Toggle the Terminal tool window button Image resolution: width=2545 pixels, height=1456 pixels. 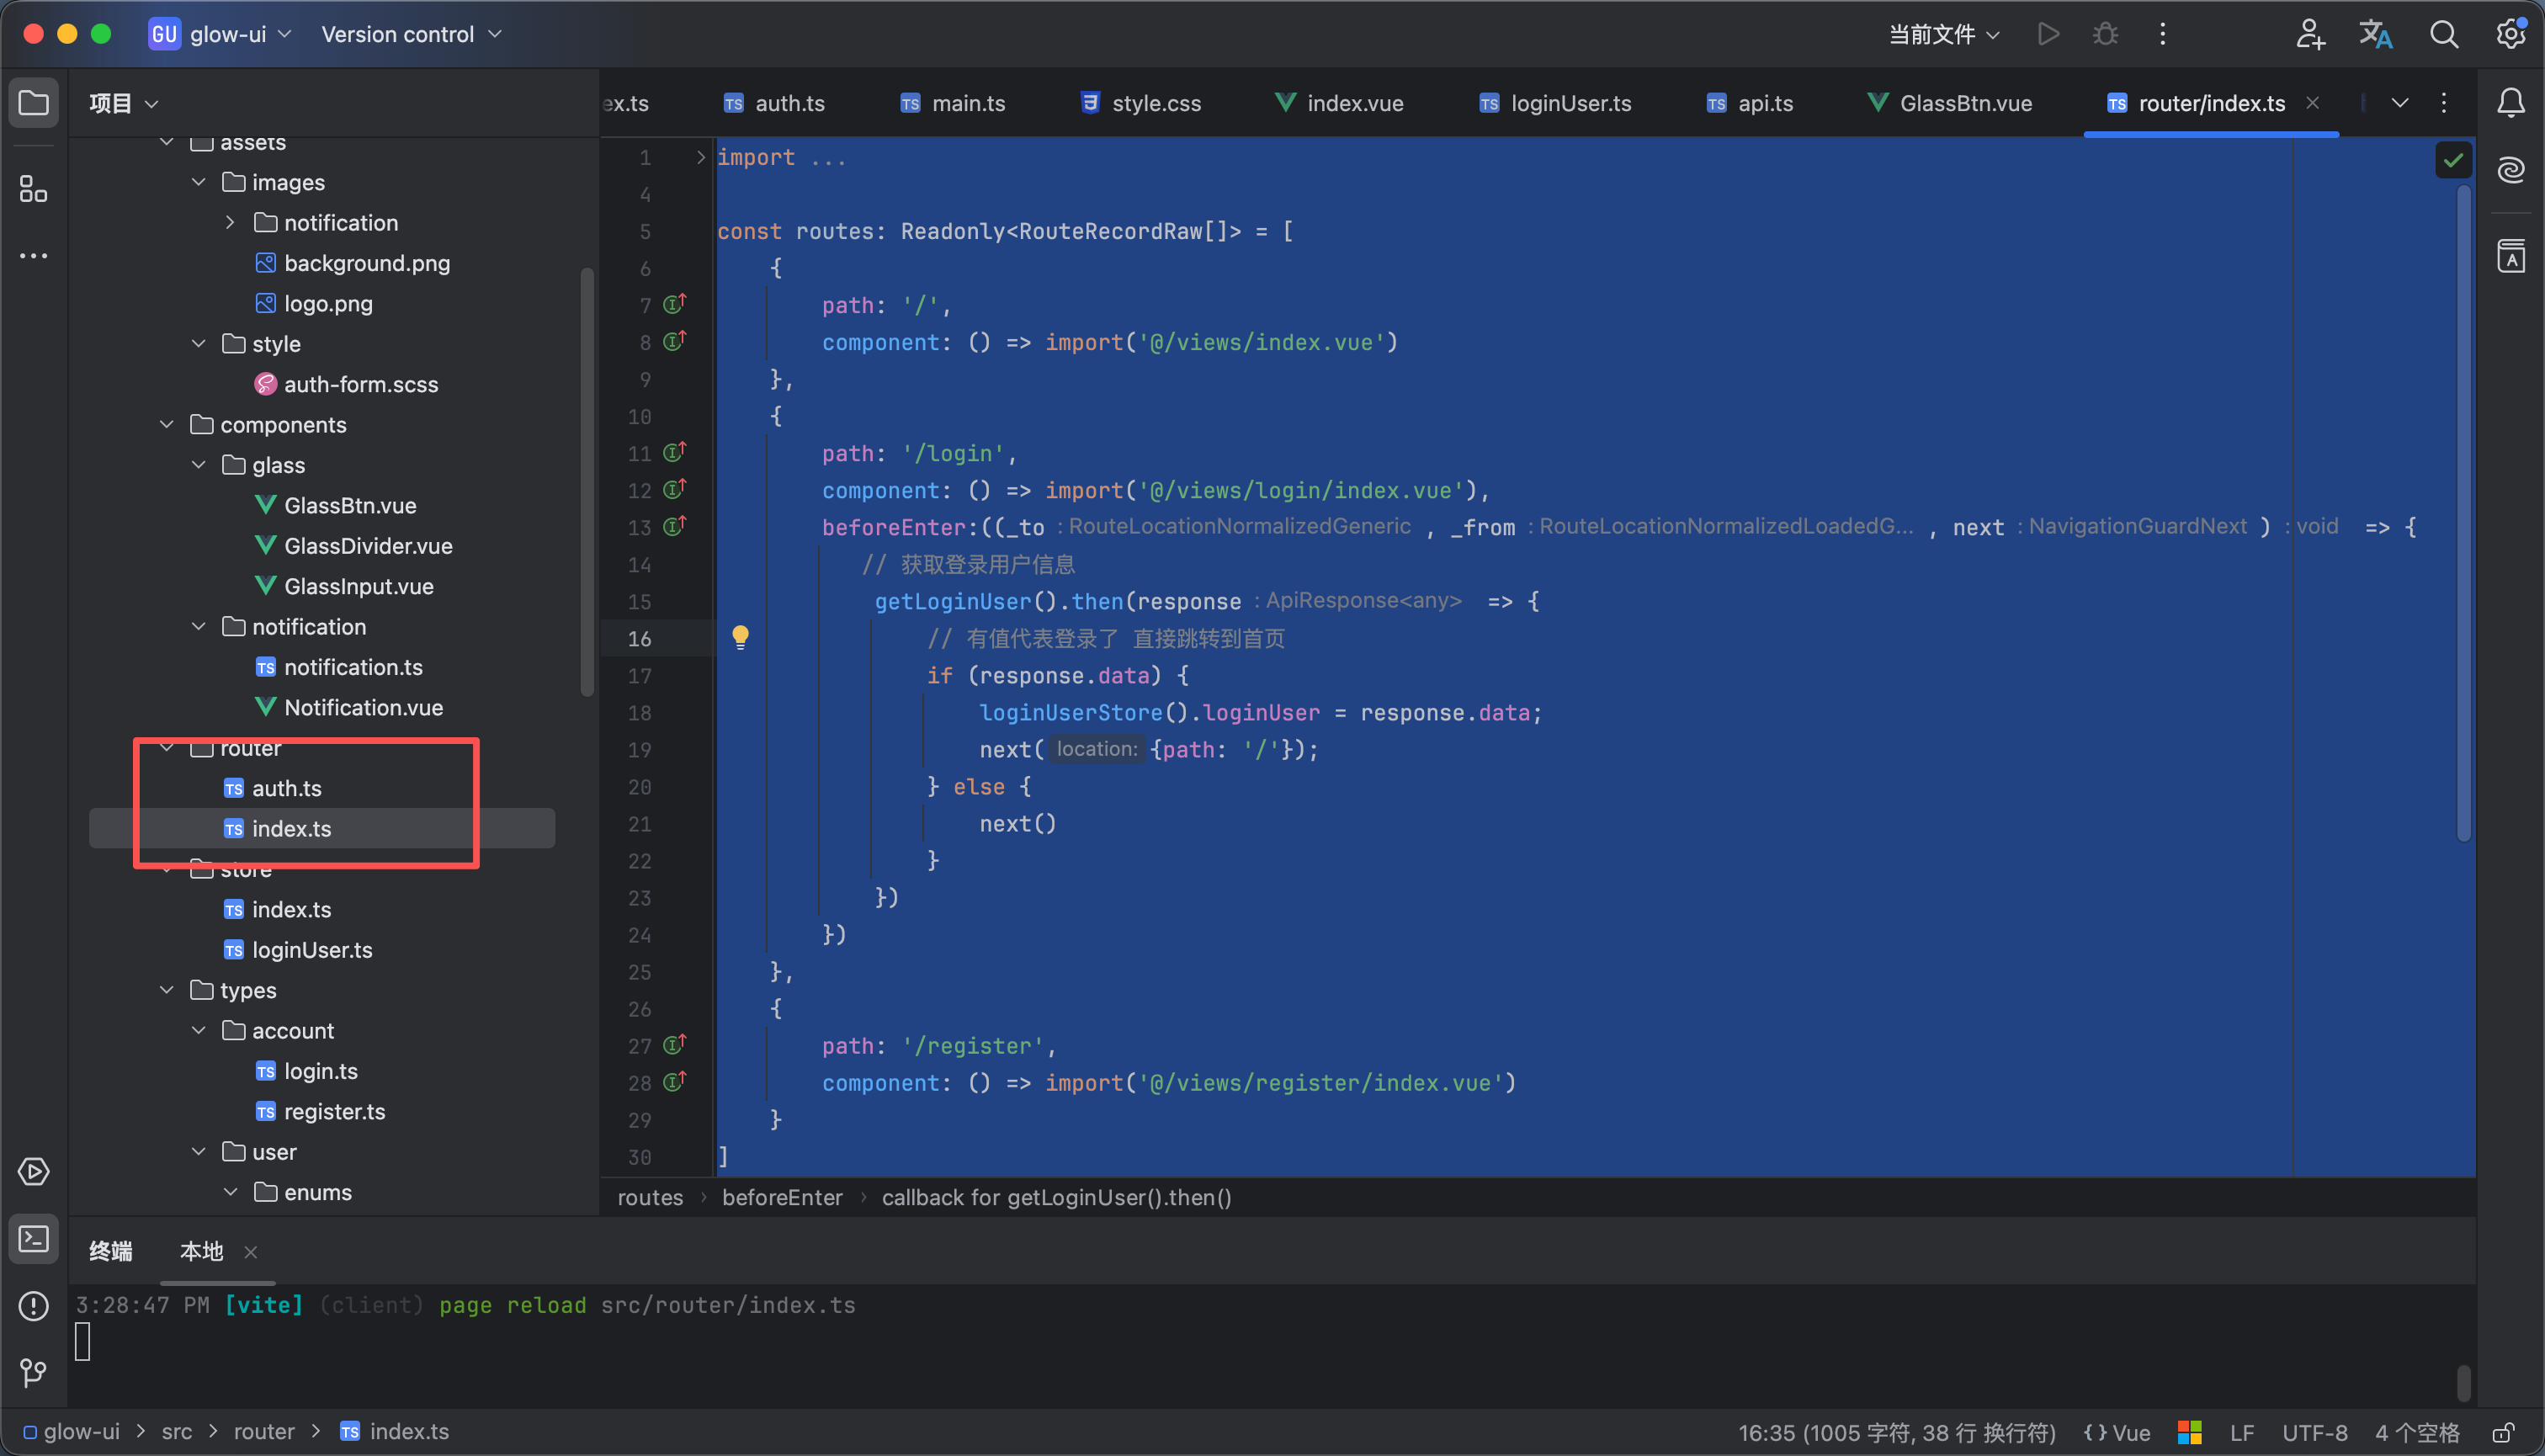33,1239
